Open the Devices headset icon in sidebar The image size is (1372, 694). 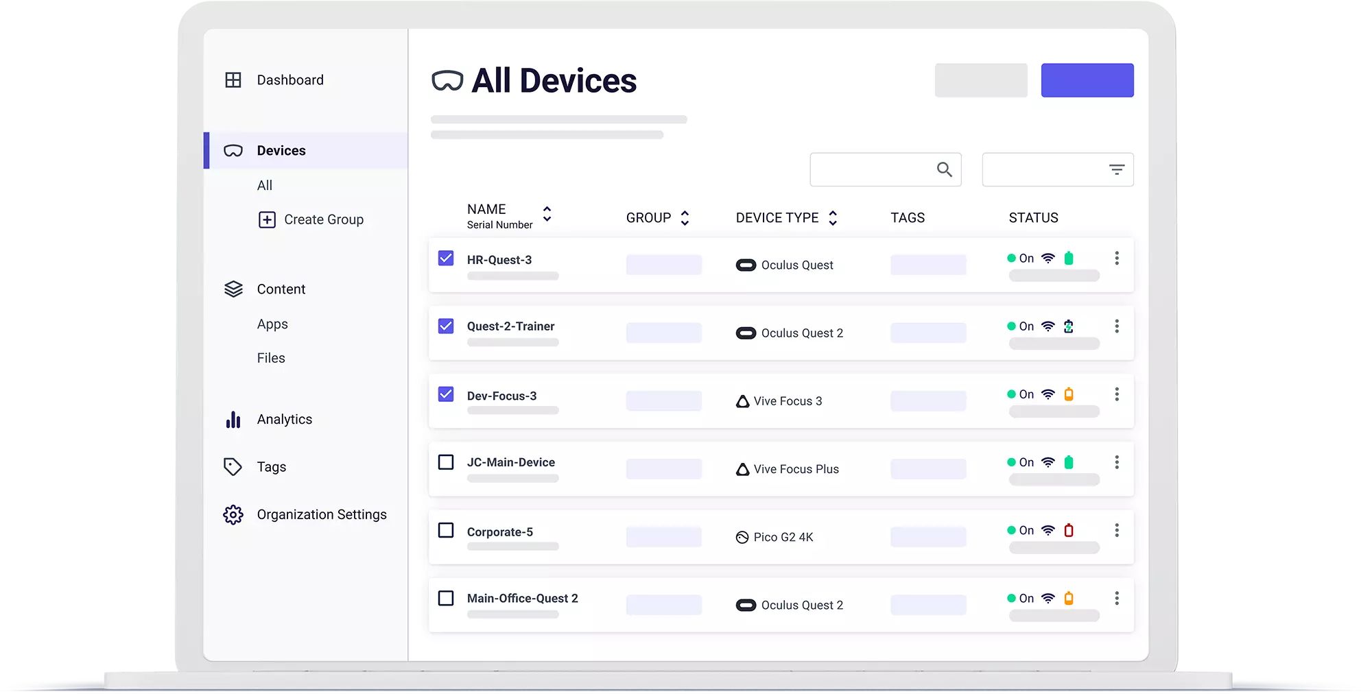233,149
